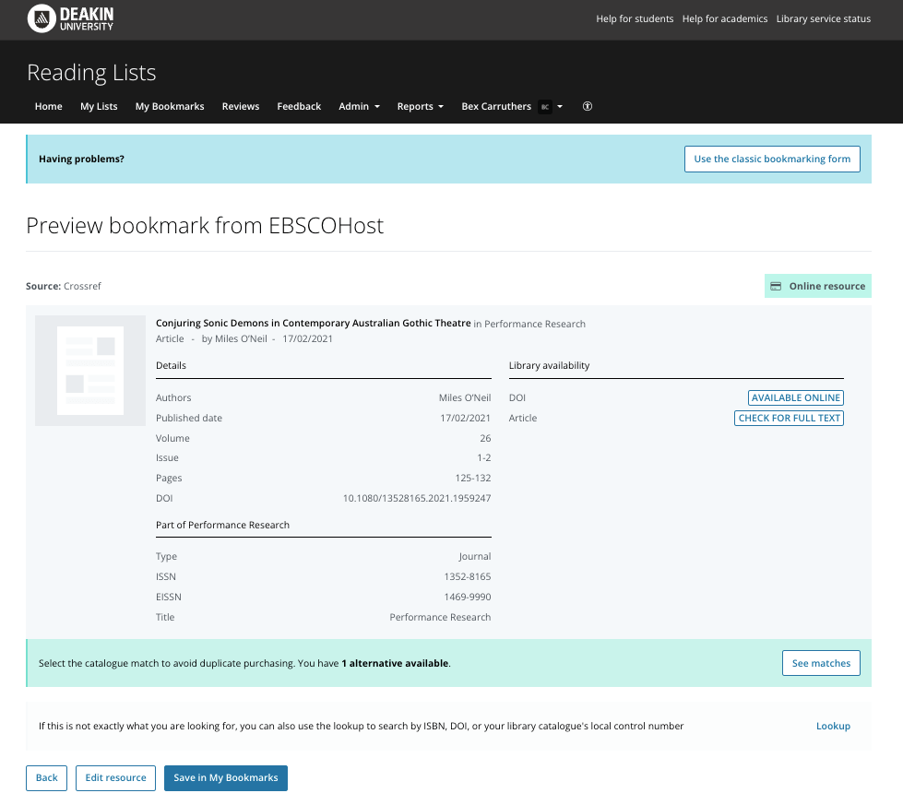Select Reviews in the navbar
This screenshot has height=805, width=903.
[x=241, y=107]
